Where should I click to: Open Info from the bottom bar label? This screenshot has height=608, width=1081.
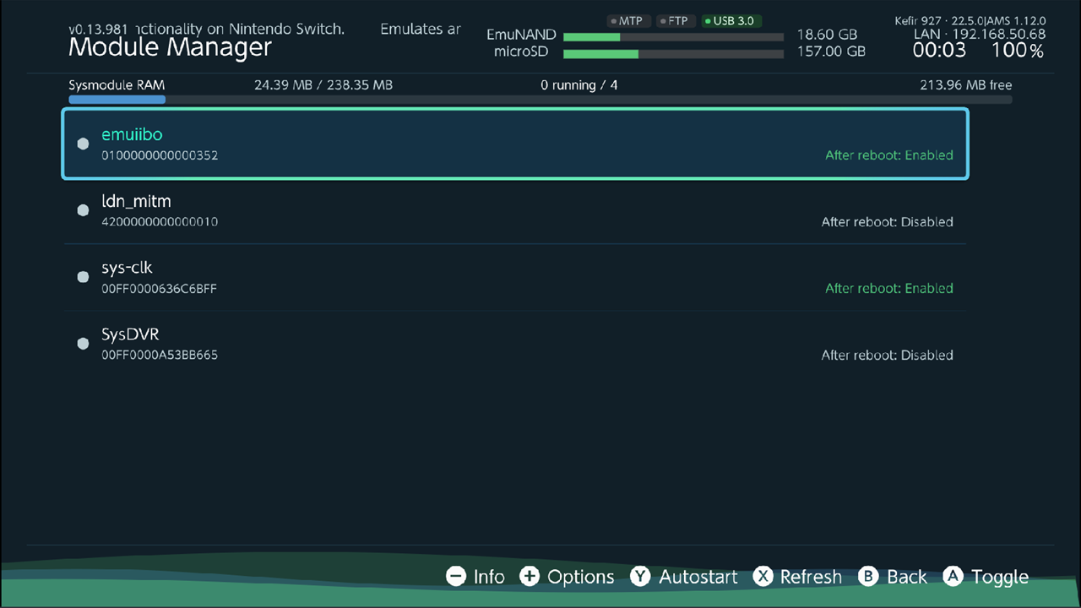489,577
